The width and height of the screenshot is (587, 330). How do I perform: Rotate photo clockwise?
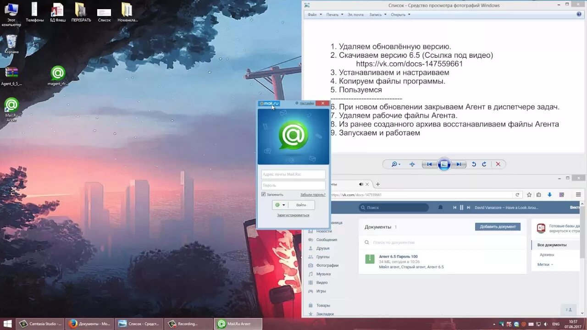click(x=484, y=164)
